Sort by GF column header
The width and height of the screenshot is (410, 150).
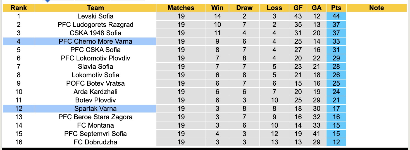coord(298,8)
